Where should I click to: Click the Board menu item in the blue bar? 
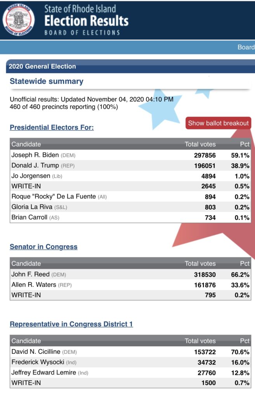pyautogui.click(x=246, y=47)
